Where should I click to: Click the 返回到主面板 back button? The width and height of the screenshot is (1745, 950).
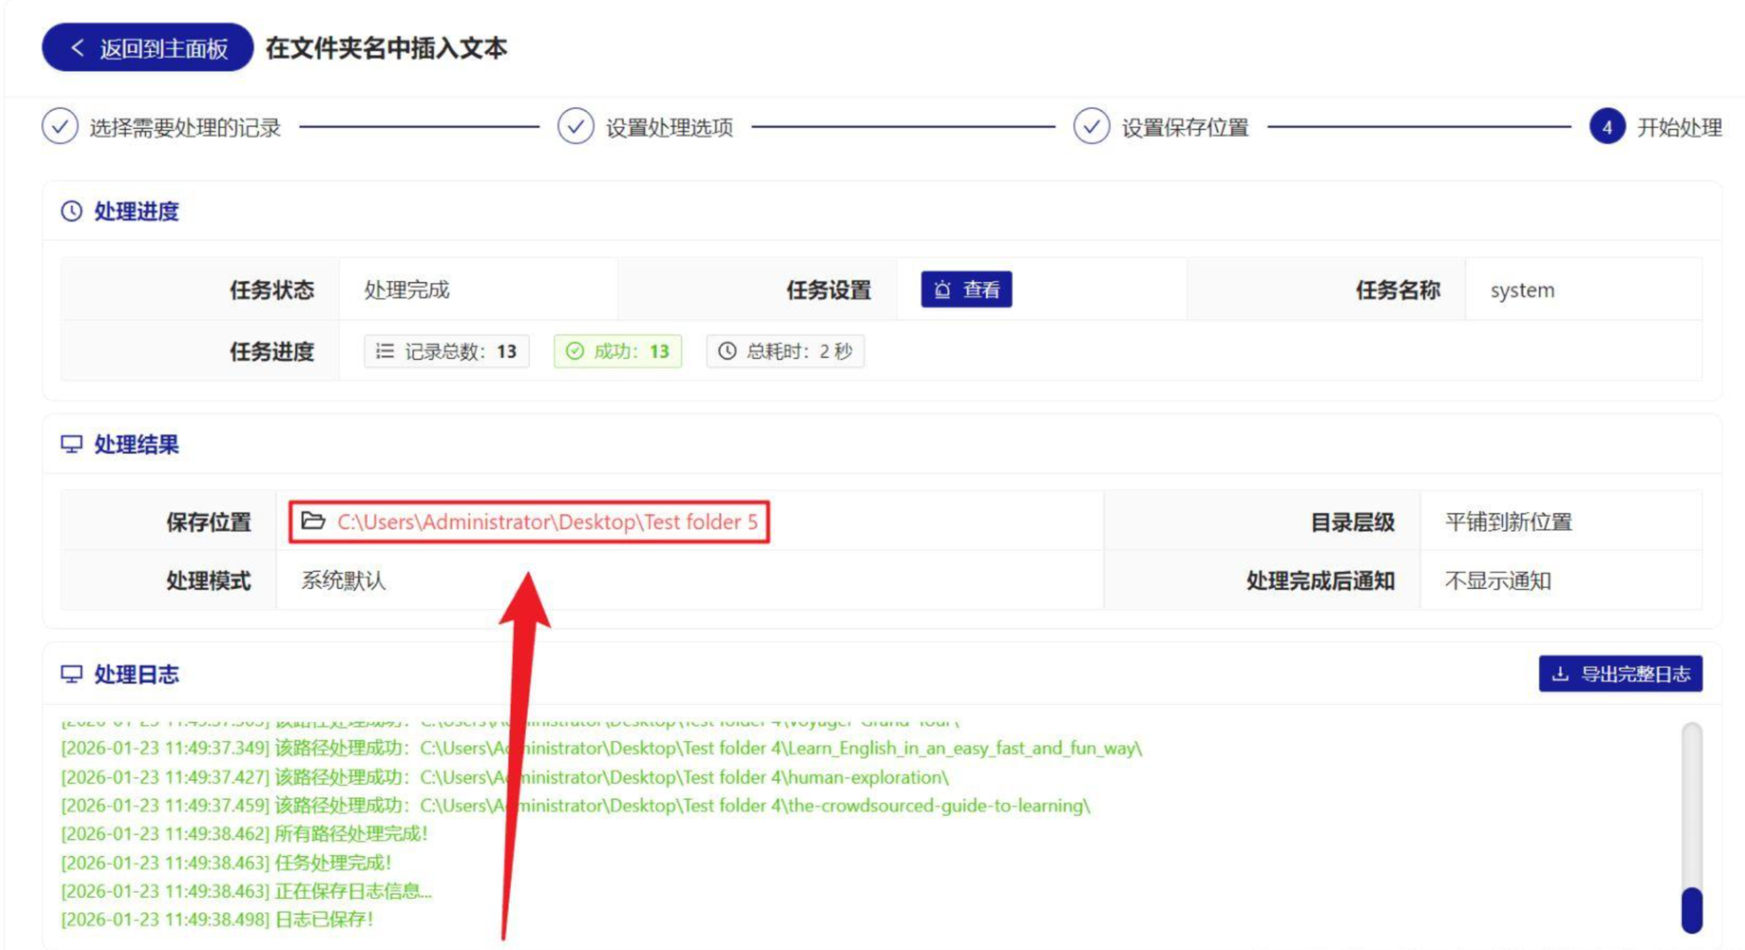(x=147, y=47)
